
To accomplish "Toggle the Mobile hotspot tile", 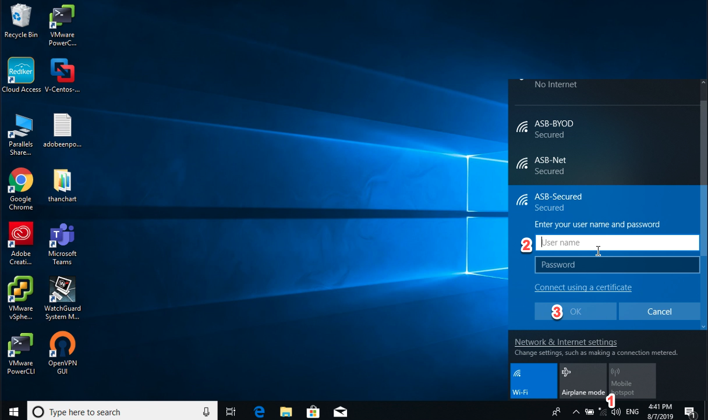I will (x=632, y=381).
